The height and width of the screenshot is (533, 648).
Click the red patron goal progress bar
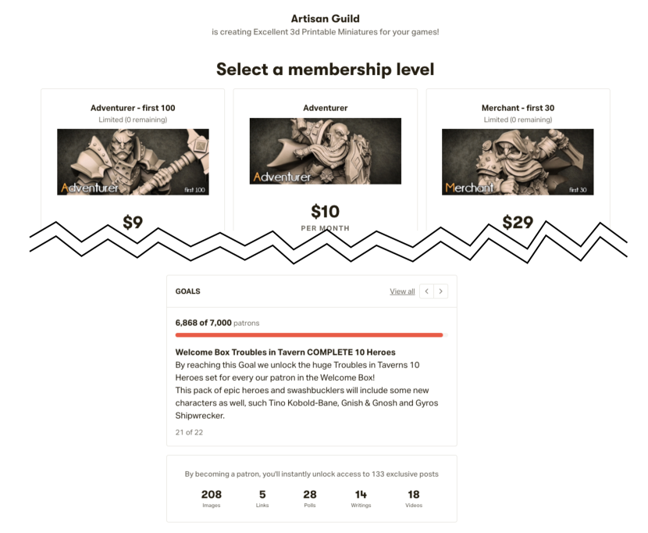tap(309, 334)
